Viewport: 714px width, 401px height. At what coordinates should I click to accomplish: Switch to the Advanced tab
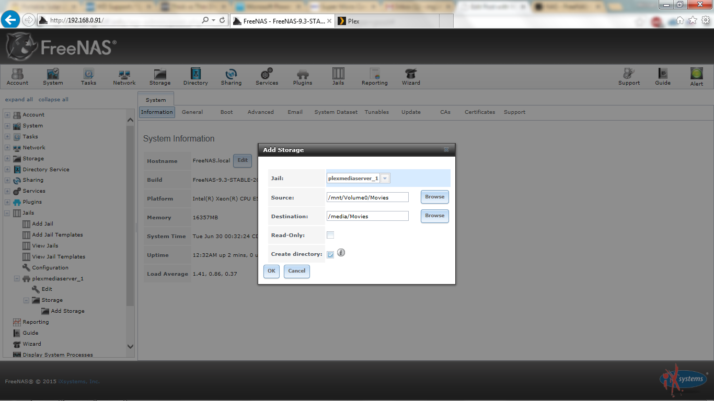[260, 112]
